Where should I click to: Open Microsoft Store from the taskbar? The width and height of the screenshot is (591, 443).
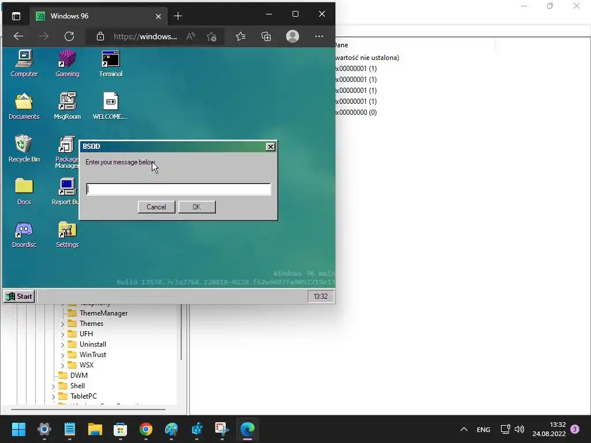pyautogui.click(x=121, y=429)
